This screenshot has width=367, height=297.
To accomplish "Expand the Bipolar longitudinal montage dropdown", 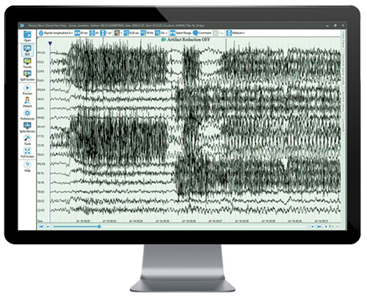I will point(56,33).
